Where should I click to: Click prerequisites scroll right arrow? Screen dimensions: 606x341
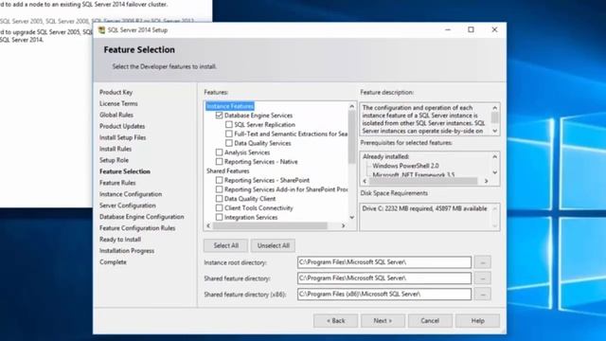486,181
